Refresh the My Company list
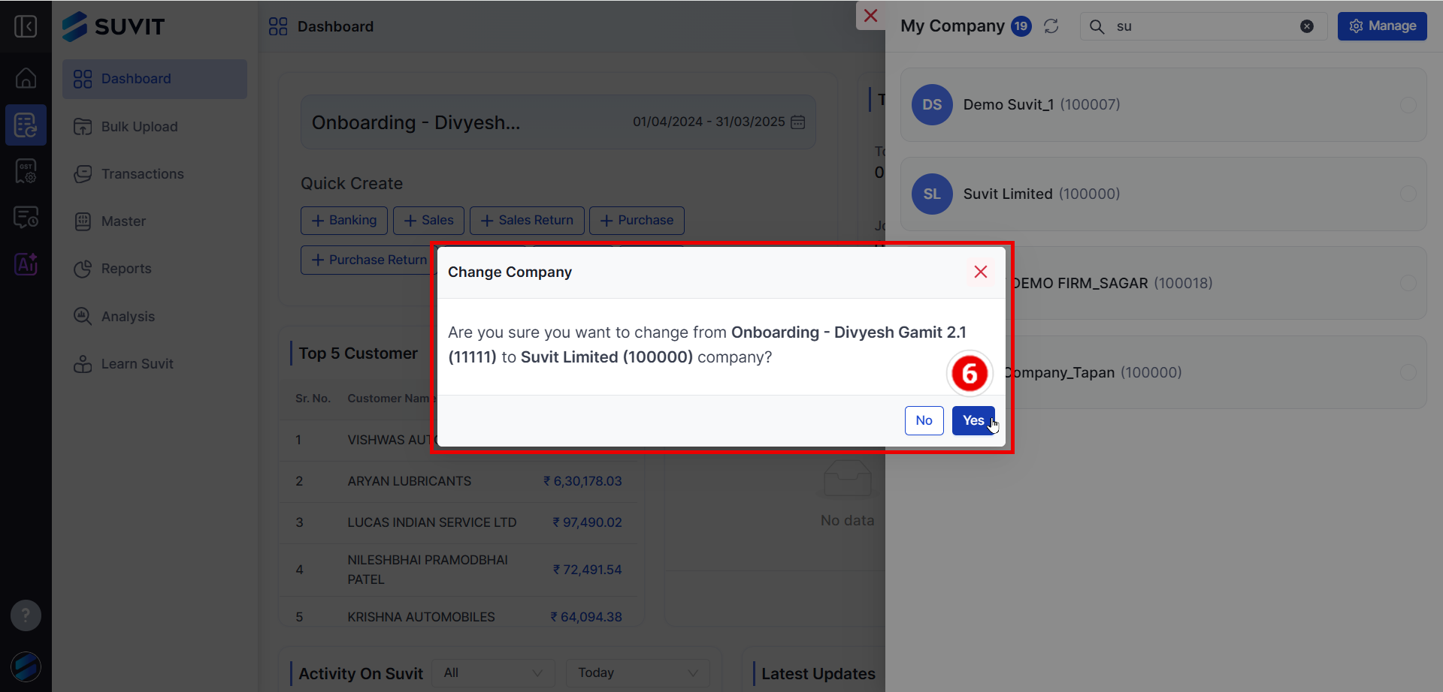 [1051, 26]
